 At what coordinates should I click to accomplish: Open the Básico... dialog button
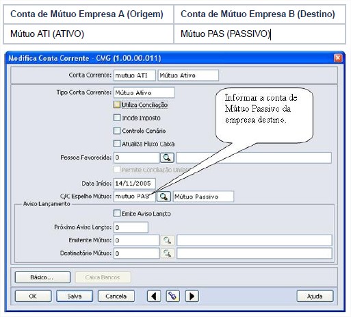(42, 277)
